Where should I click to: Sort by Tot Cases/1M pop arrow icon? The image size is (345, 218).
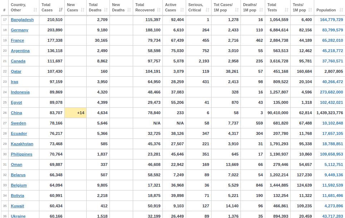(x=237, y=10)
